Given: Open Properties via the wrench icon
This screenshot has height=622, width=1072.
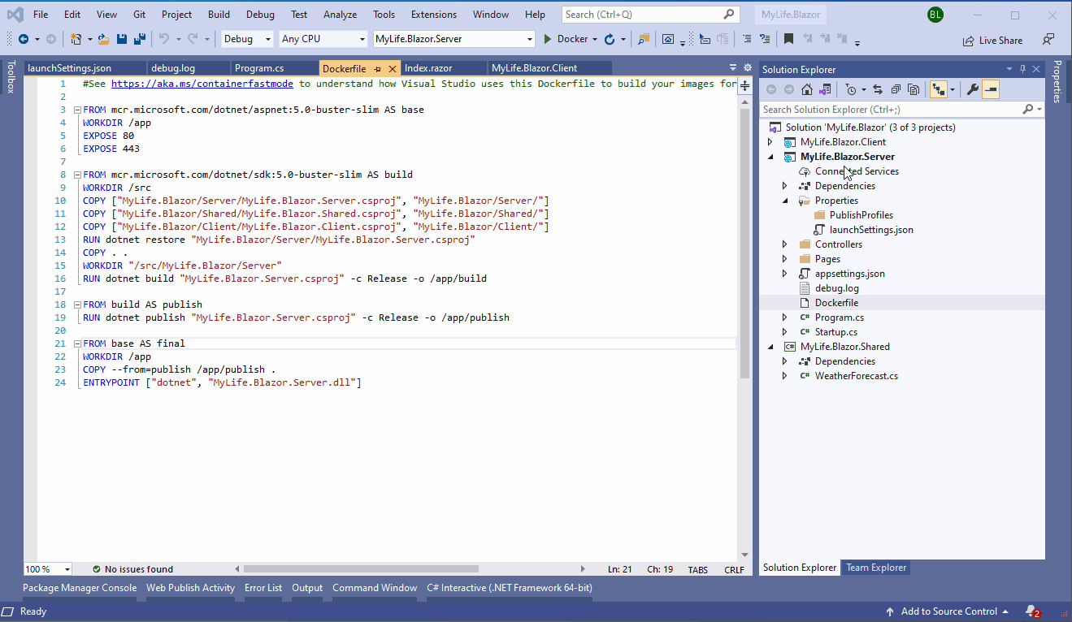Looking at the screenshot, I should (x=972, y=89).
